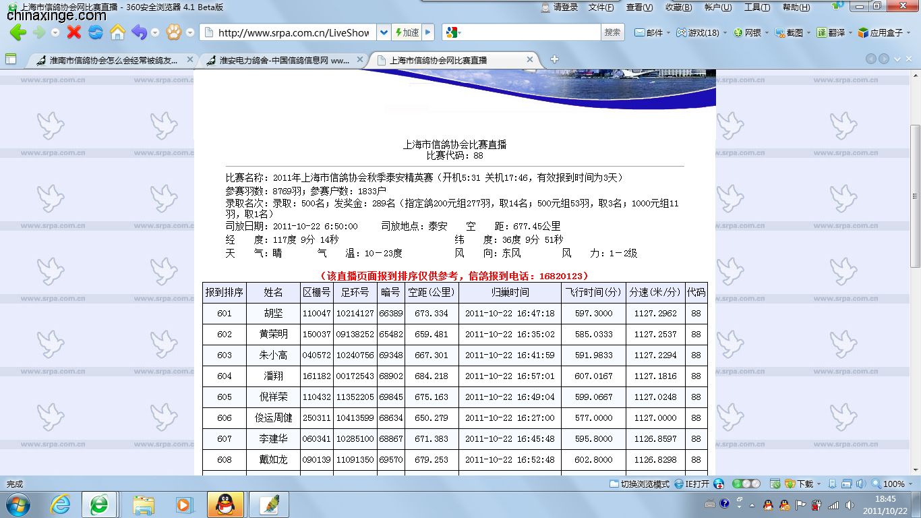Expand the 应用盒子 dropdown arrow
Screen dimensions: 921x518
[x=908, y=32]
